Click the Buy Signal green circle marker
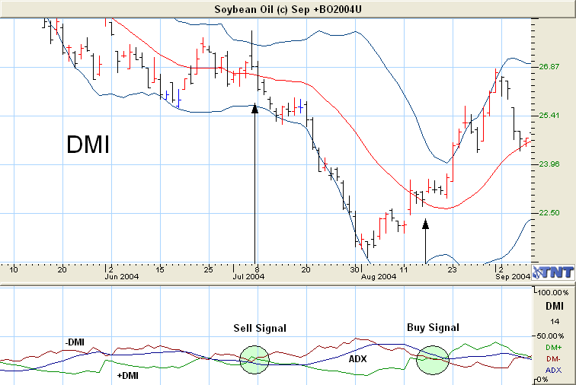Viewport: 576px width, 385px height. (x=432, y=358)
